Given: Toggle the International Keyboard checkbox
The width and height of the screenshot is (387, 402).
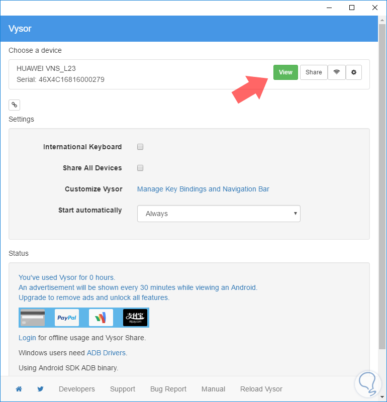Looking at the screenshot, I should click(140, 147).
